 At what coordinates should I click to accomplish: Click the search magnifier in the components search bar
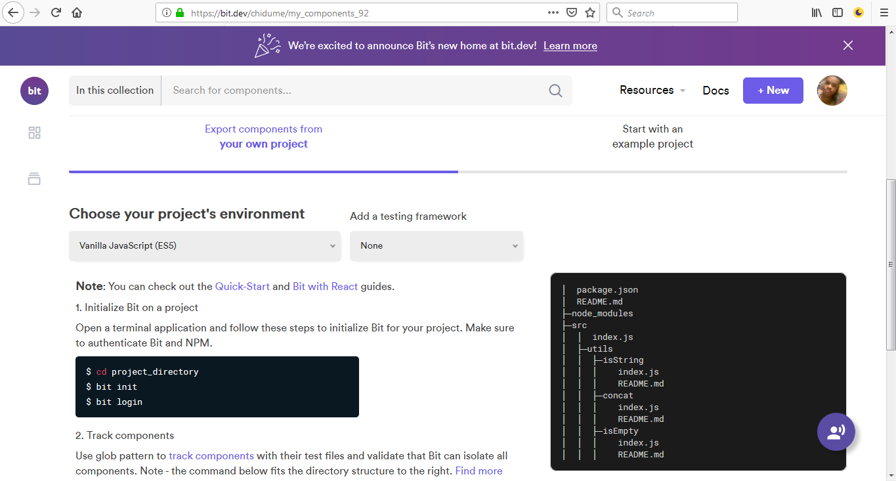coord(555,90)
